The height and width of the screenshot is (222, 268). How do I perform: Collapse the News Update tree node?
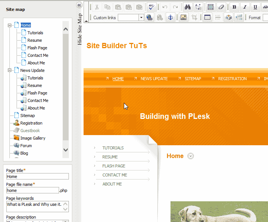(x=9, y=70)
